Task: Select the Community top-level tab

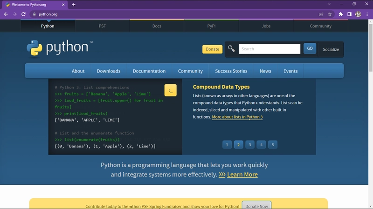Action: (x=320, y=26)
